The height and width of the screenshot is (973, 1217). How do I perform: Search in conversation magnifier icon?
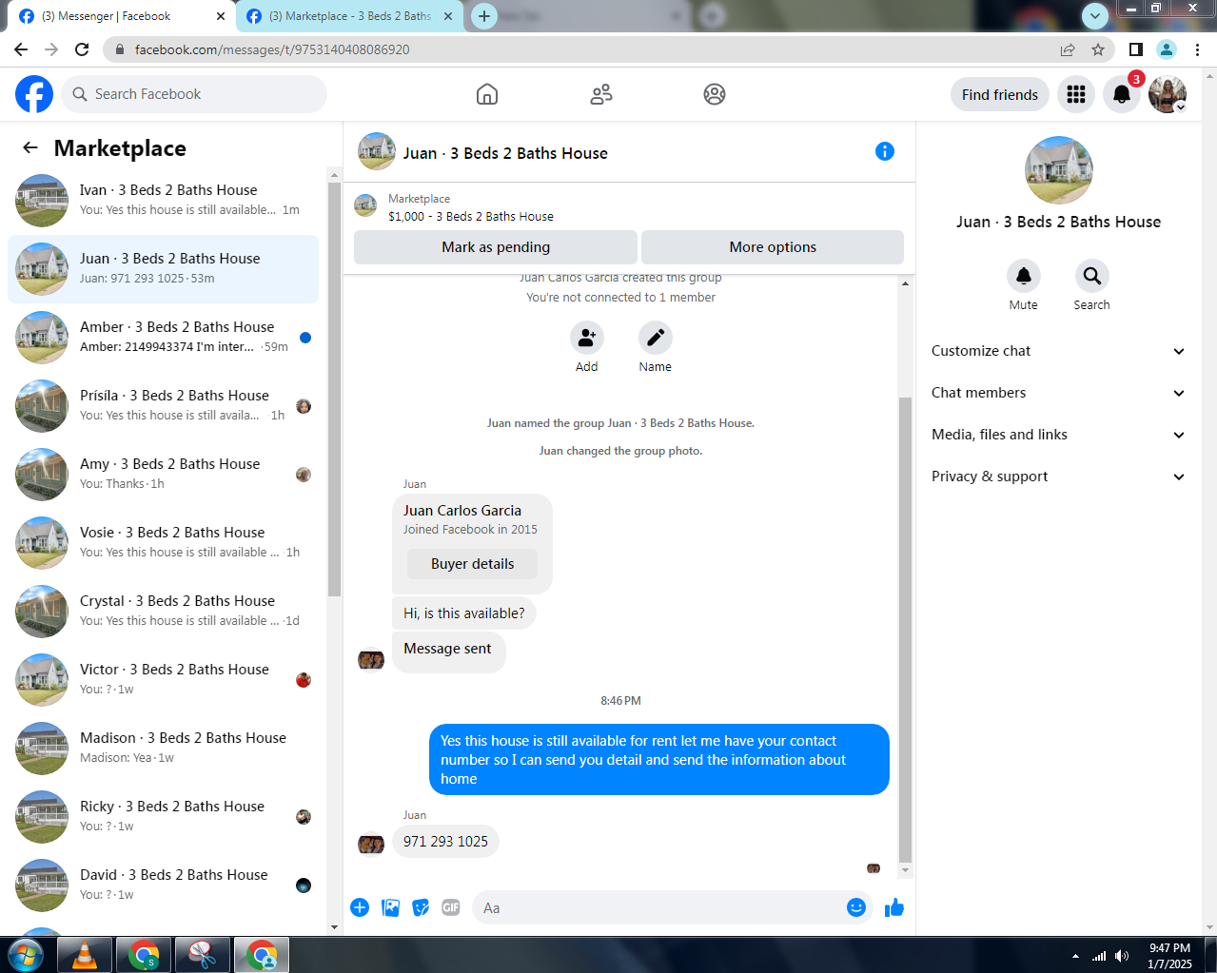(x=1092, y=276)
